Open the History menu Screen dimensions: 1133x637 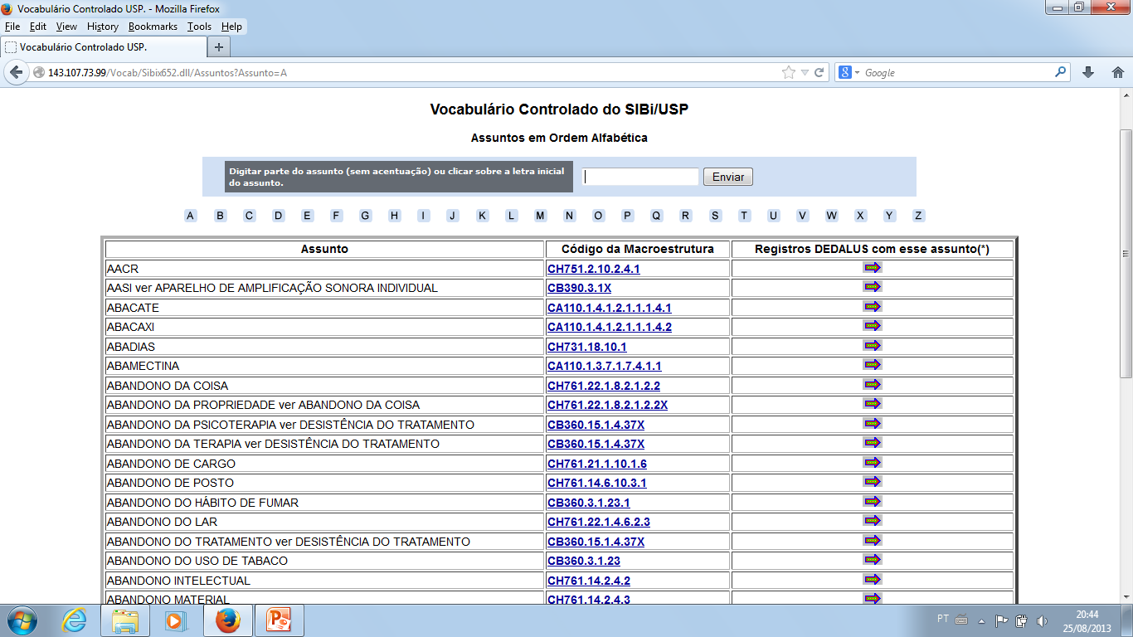[x=103, y=27]
